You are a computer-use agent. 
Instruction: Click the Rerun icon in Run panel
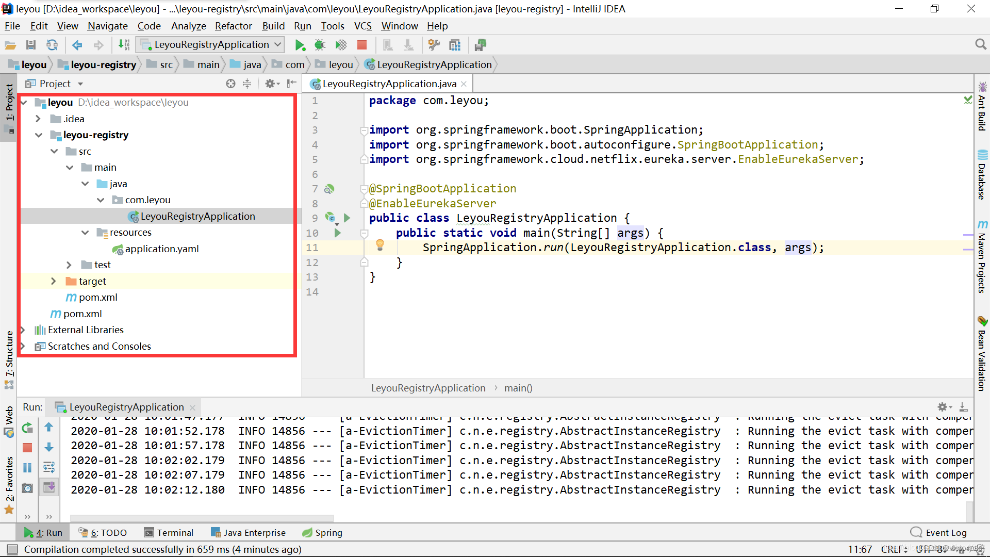coord(27,428)
